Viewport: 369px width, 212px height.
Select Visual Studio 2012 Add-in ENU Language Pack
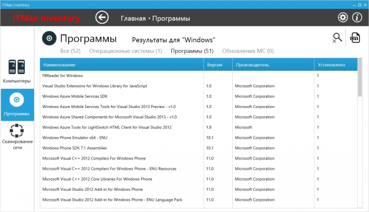tap(199, 200)
